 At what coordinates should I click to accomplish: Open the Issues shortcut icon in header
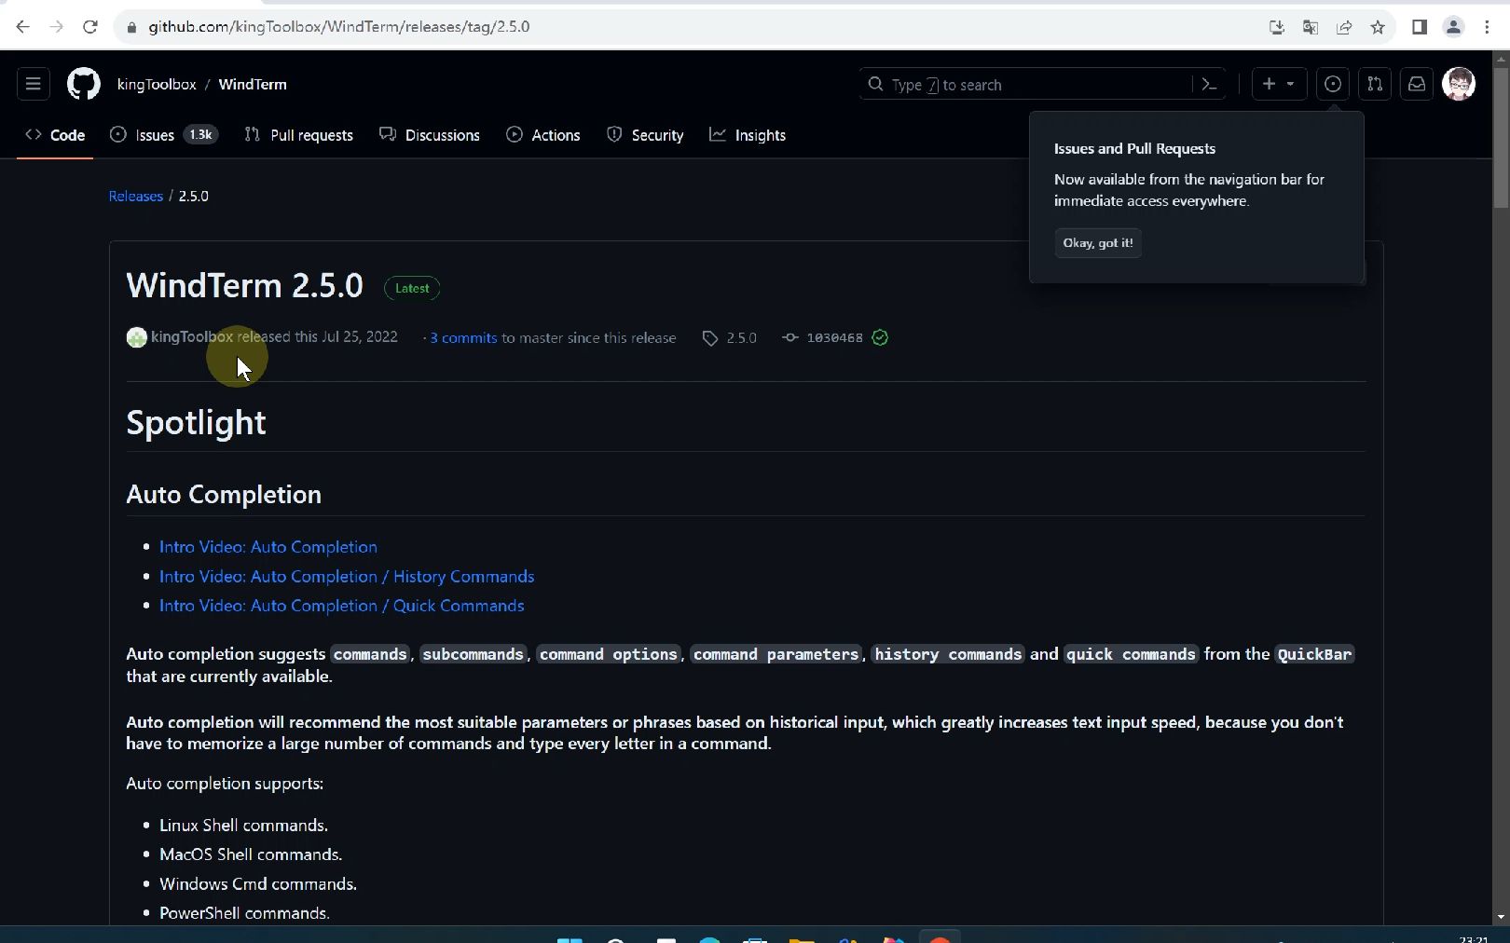coord(1333,84)
